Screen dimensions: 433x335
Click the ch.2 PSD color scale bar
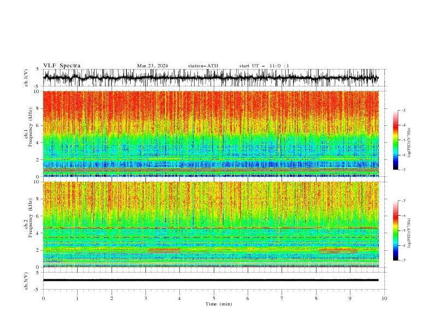click(395, 230)
